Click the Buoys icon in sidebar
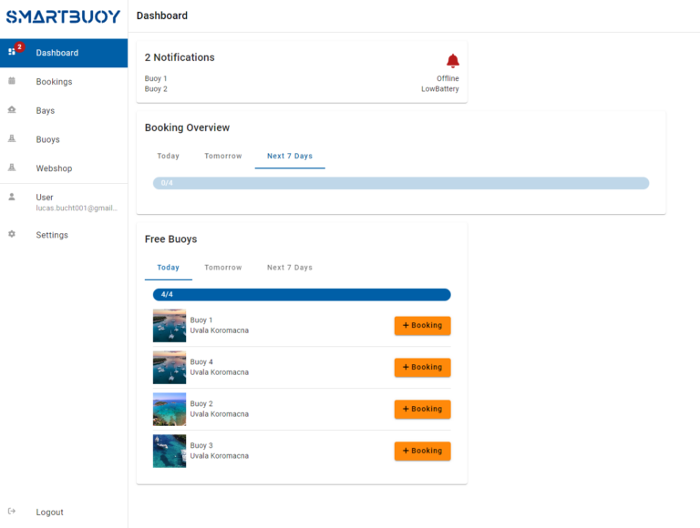Viewport: 700px width, 528px height. (x=12, y=138)
